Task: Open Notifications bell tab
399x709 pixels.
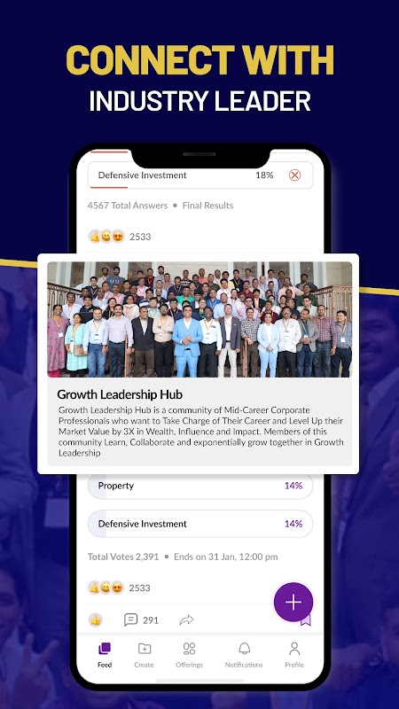Action: [x=244, y=655]
